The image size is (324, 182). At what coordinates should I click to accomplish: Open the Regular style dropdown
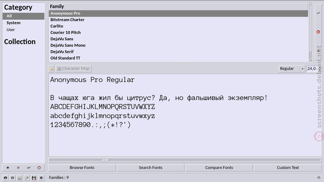pos(292,69)
